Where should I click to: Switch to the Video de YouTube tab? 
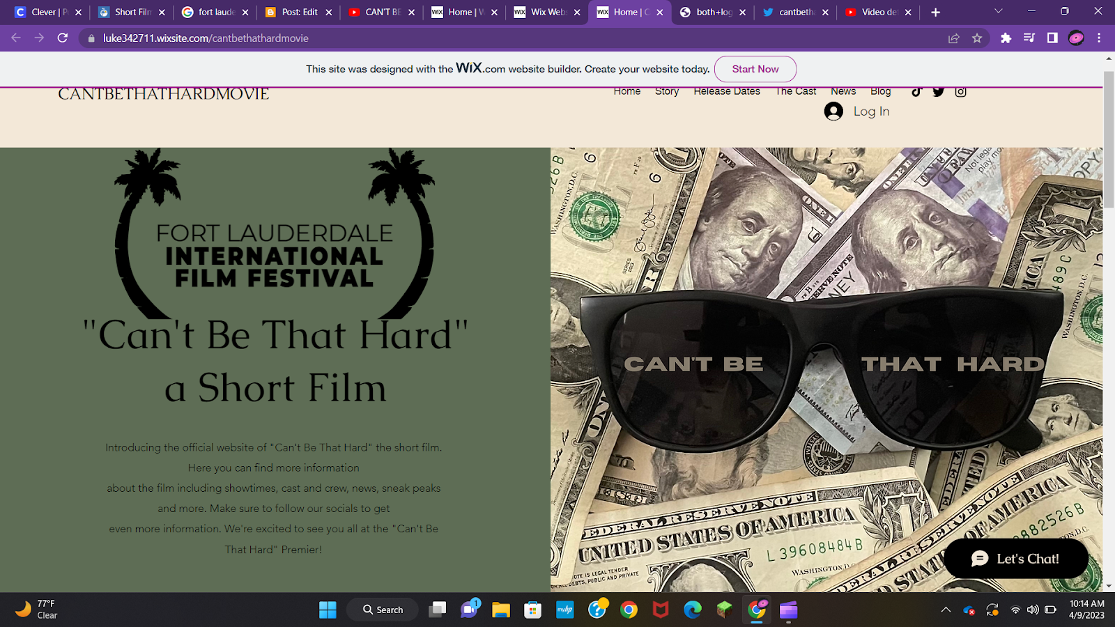click(x=878, y=12)
